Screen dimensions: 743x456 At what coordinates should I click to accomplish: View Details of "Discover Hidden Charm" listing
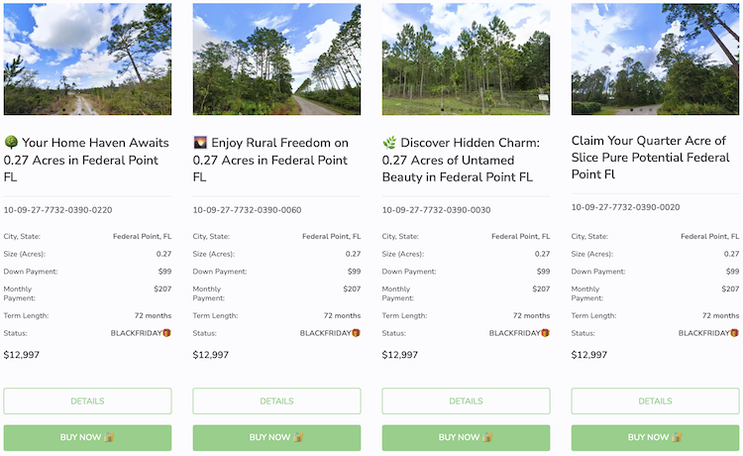tap(466, 401)
